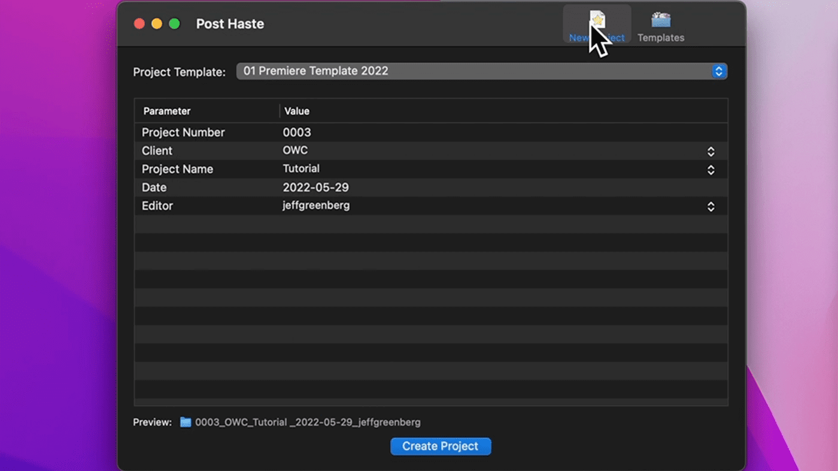Open the Templates toolbar icon

coord(660,25)
